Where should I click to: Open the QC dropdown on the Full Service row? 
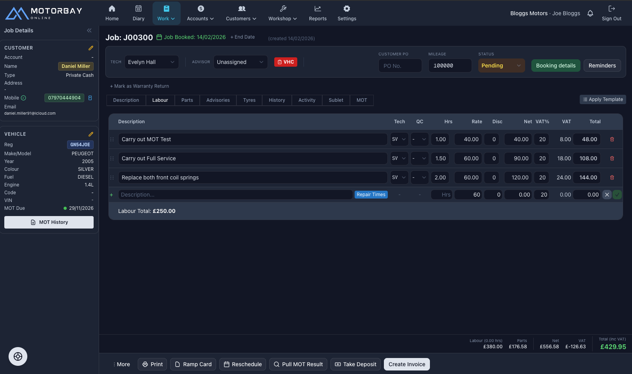419,158
